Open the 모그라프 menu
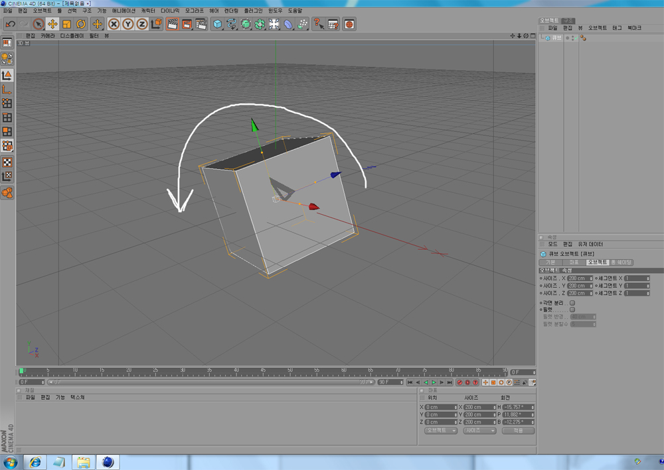664x470 pixels. coord(195,11)
